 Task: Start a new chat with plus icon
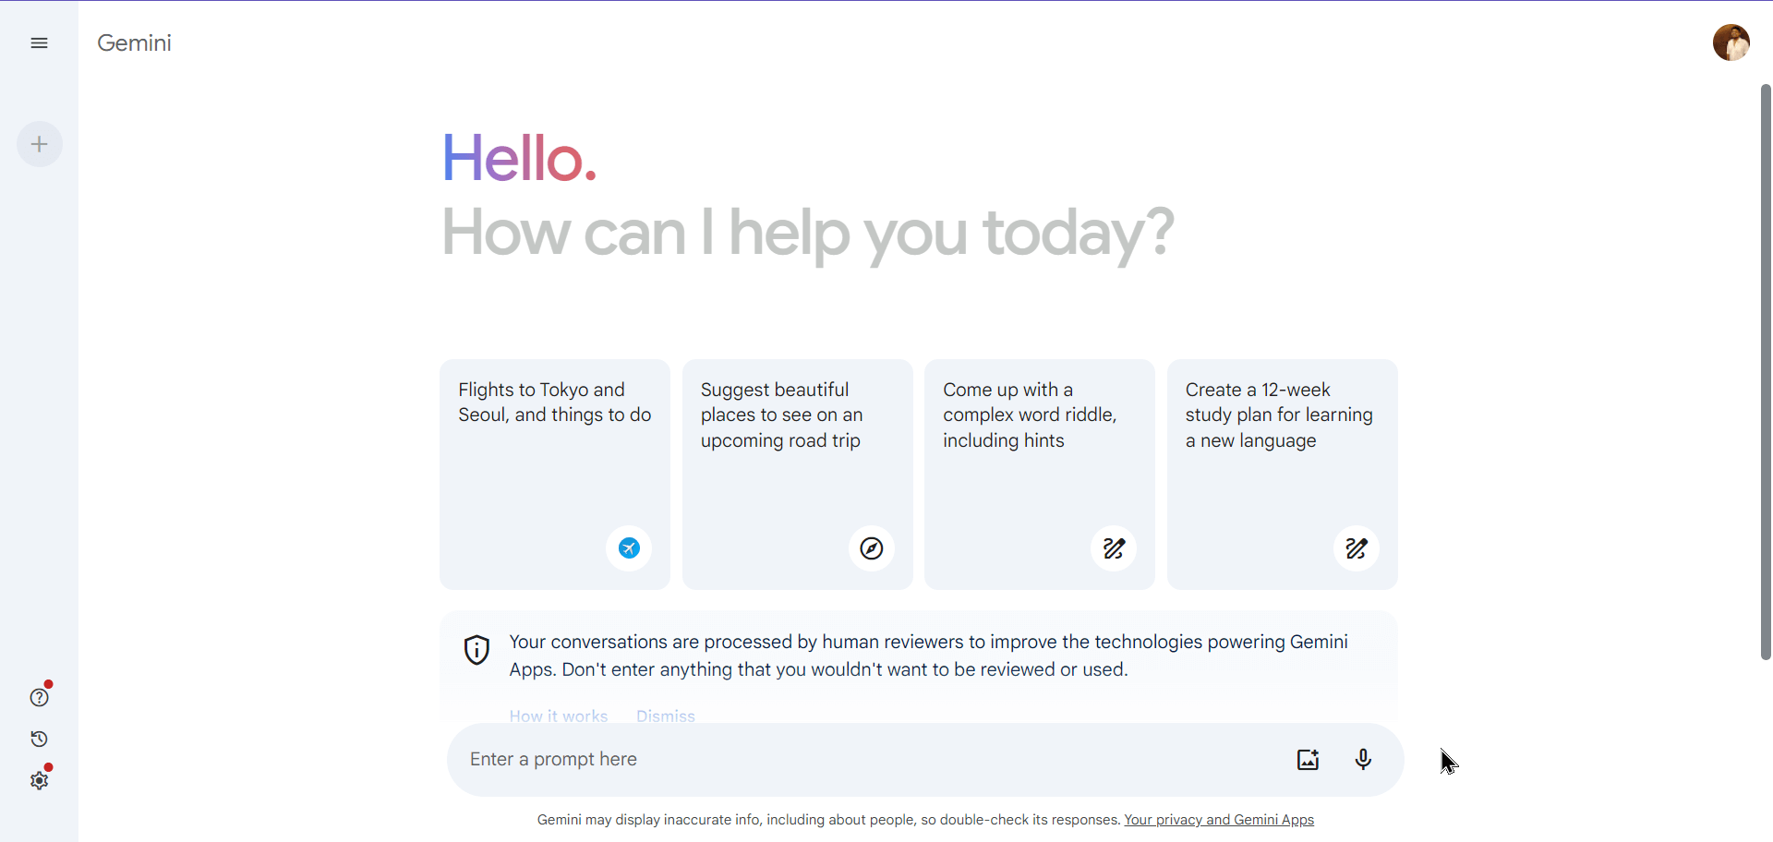[x=40, y=144]
